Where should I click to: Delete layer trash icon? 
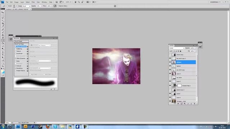click(x=194, y=104)
